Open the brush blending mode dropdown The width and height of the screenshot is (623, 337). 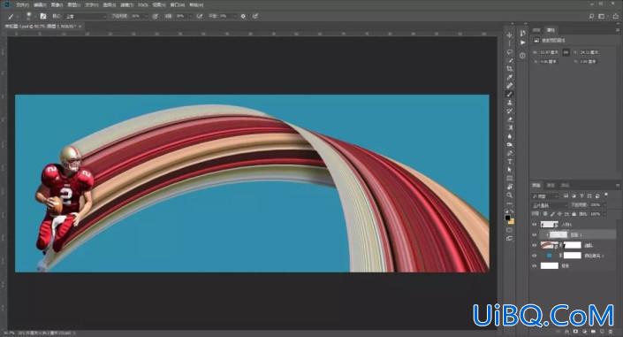pos(86,16)
